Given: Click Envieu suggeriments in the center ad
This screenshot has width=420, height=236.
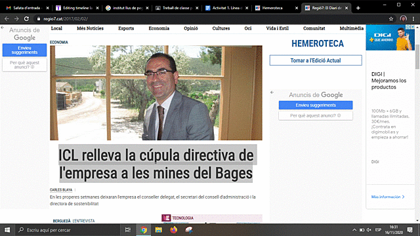Looking at the screenshot, I should pos(316,105).
